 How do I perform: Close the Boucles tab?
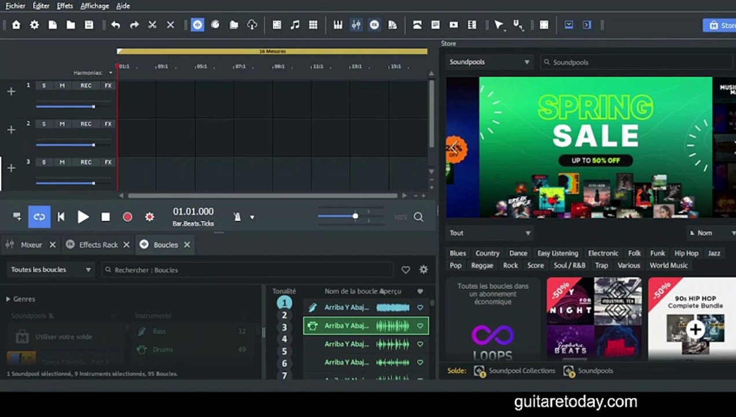(x=187, y=244)
